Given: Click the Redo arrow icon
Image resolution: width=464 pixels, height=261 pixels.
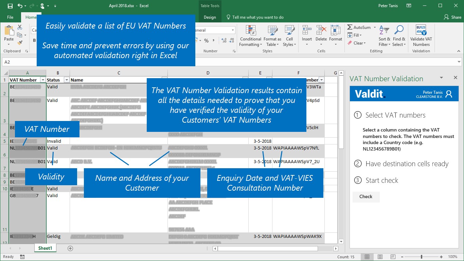Looking at the screenshot, I should [x=32, y=6].
